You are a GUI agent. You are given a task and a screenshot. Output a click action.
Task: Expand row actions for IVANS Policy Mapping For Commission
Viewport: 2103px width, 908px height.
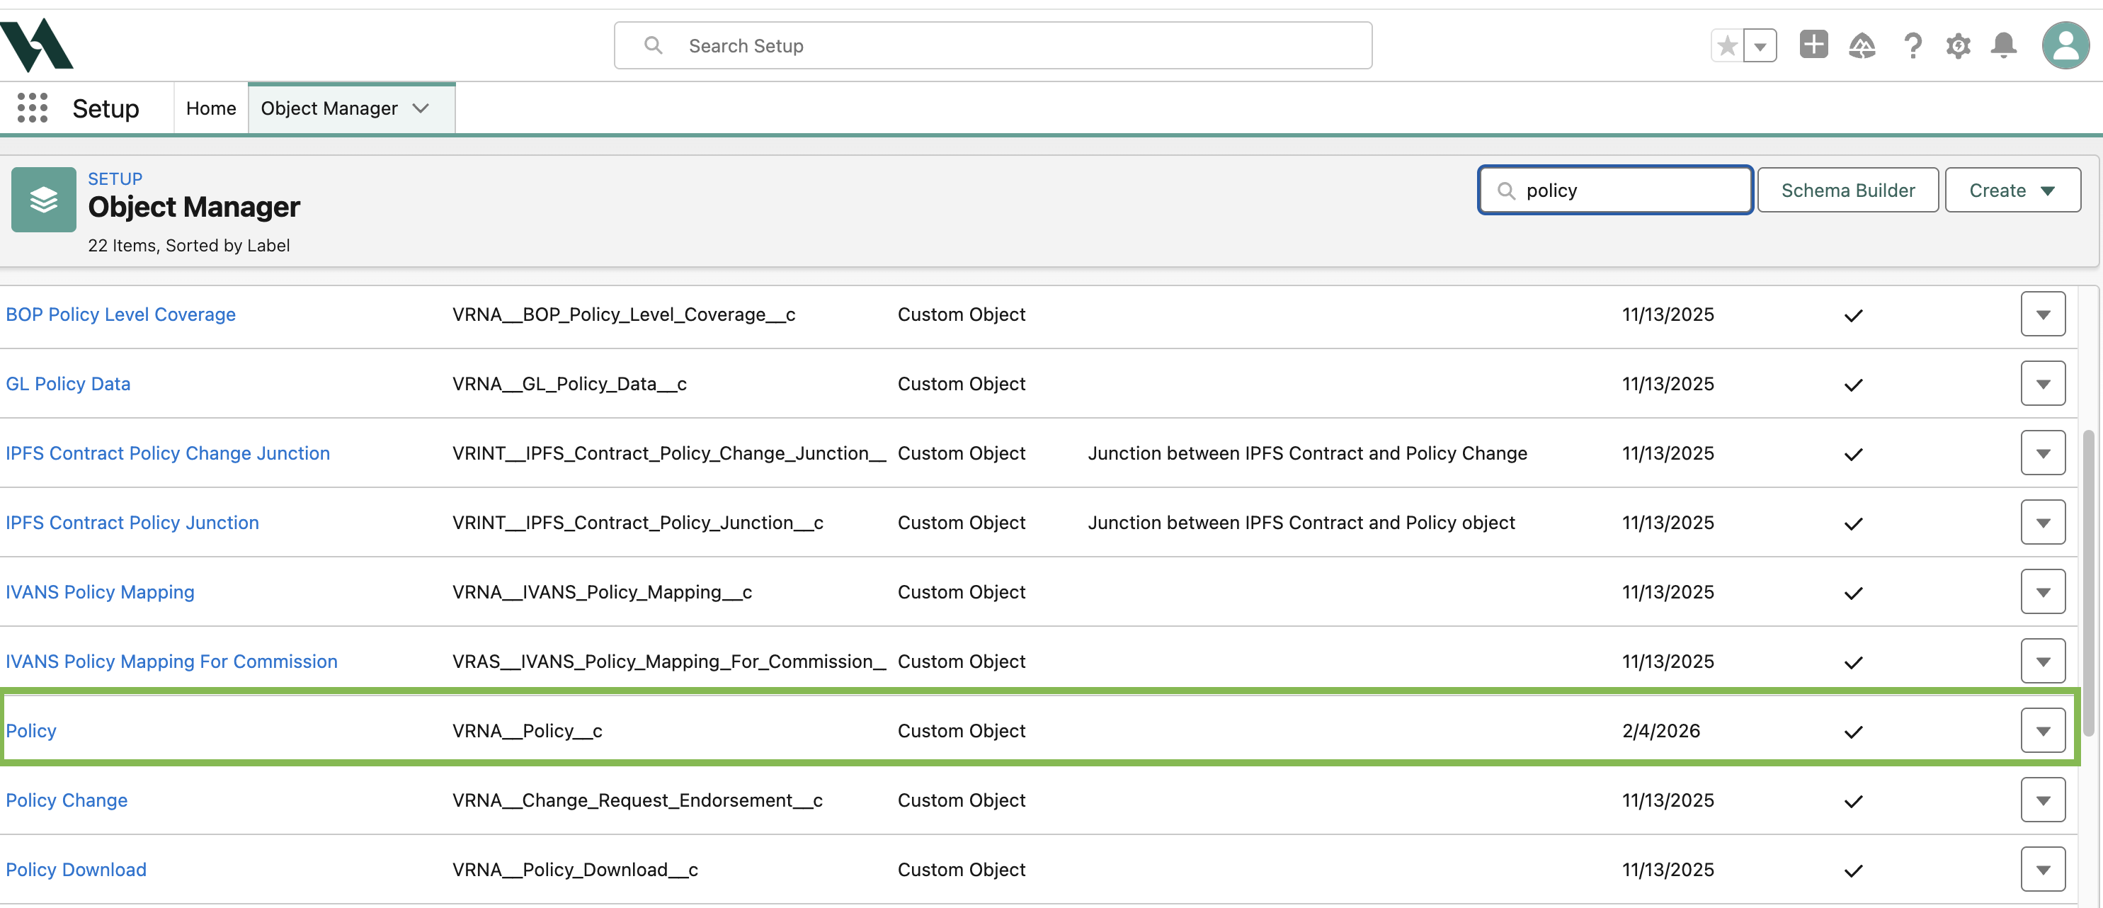[x=2043, y=662]
